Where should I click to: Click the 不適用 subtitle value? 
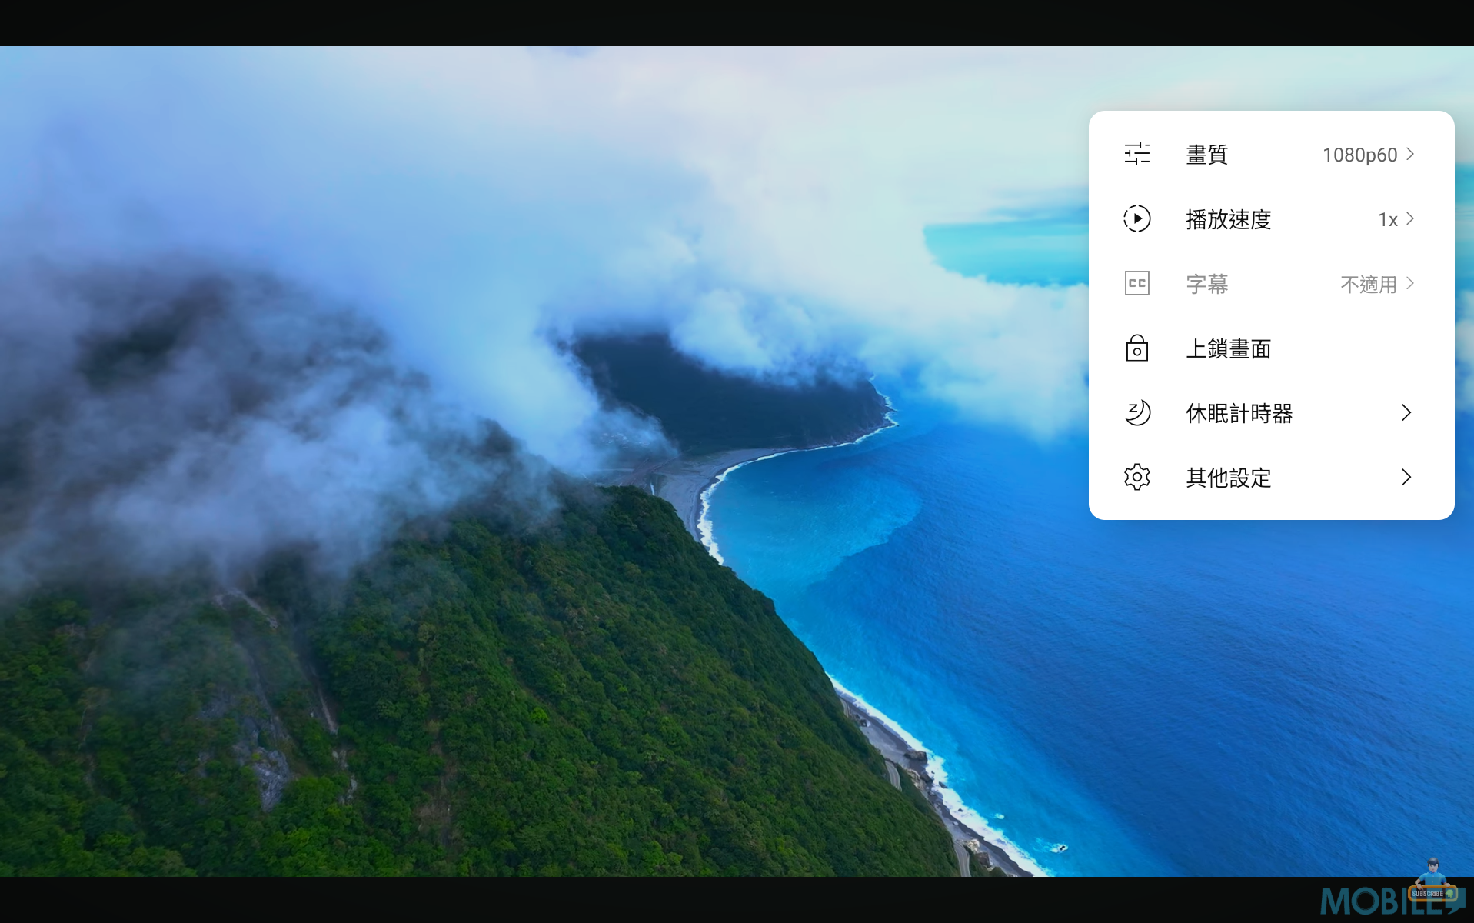[1368, 284]
